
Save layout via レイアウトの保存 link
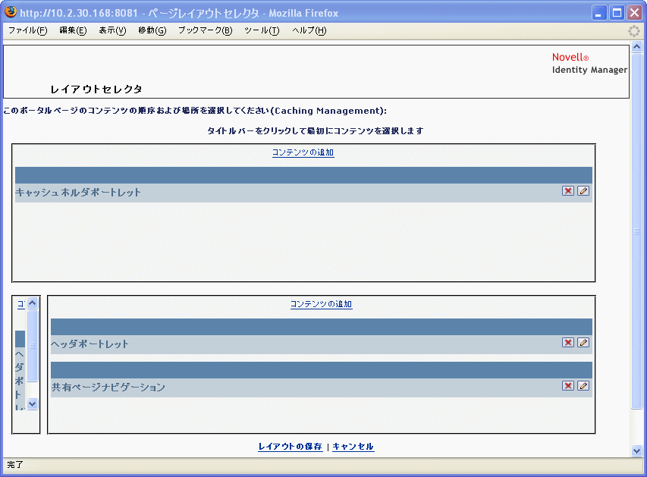click(290, 447)
